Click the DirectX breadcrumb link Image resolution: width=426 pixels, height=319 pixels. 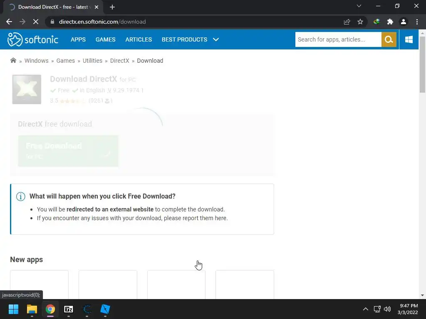point(119,61)
